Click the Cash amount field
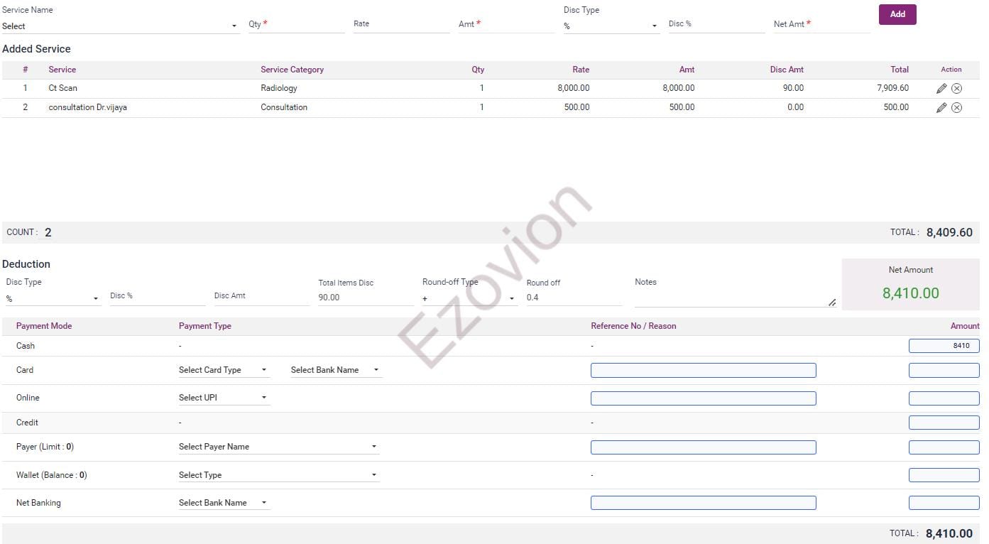Screen dimensions: 989x544 [944, 346]
